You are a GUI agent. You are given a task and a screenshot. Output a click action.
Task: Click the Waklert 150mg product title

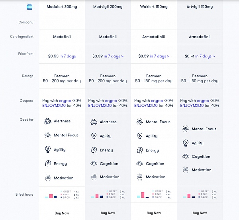point(154,7)
